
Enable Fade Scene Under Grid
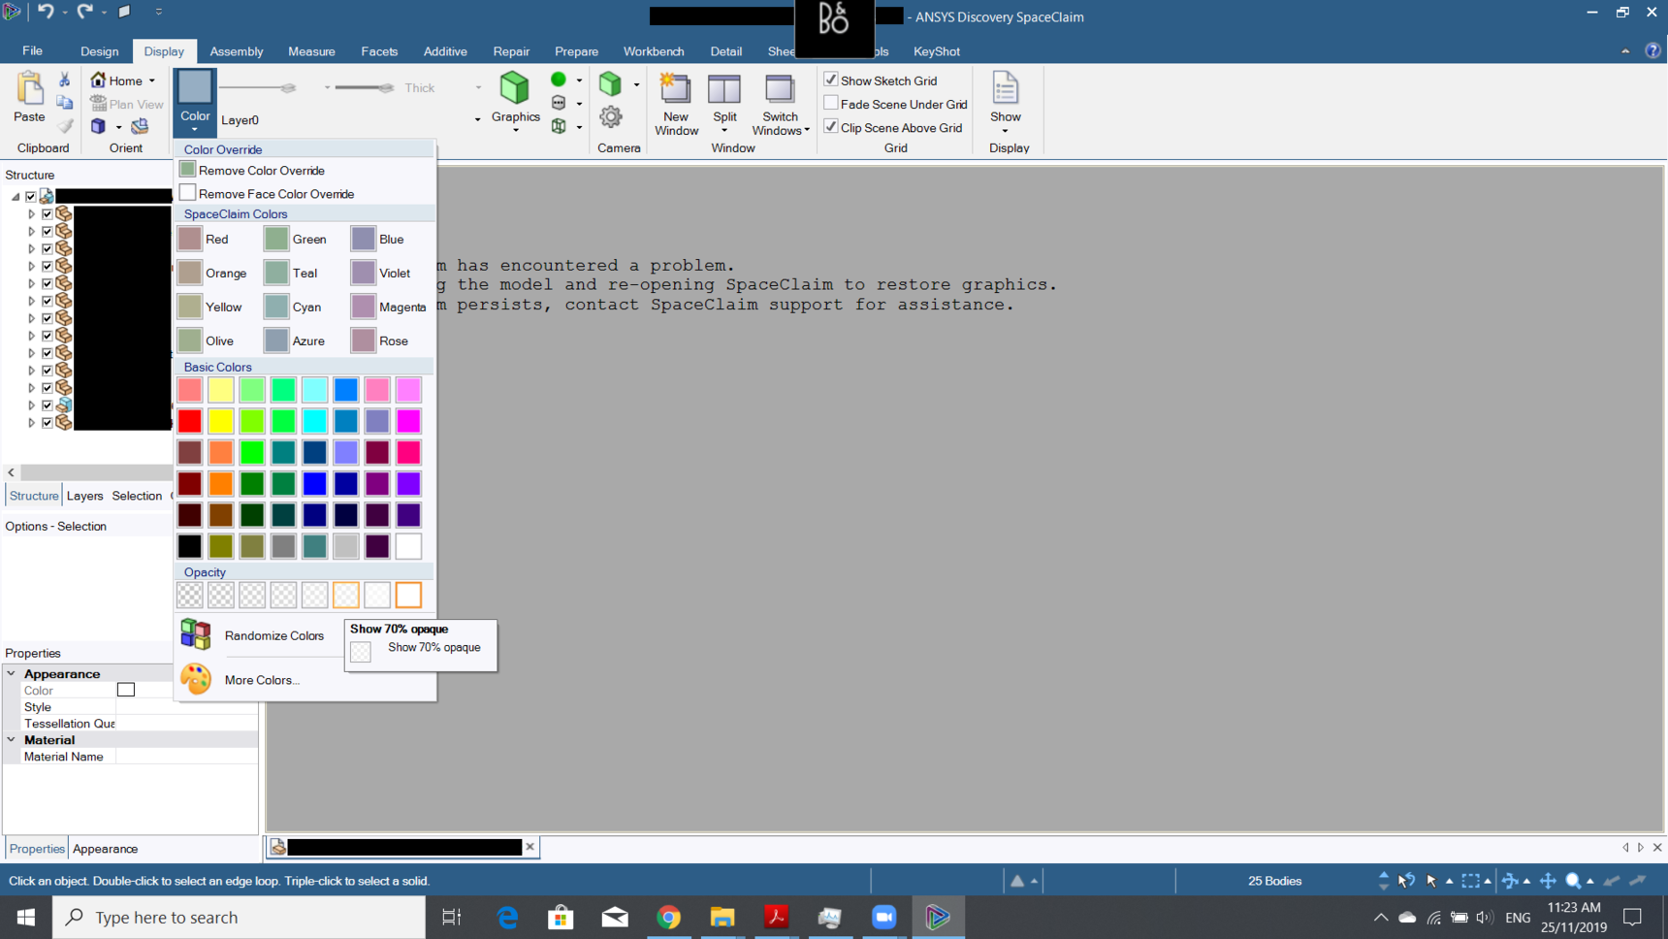pos(831,104)
